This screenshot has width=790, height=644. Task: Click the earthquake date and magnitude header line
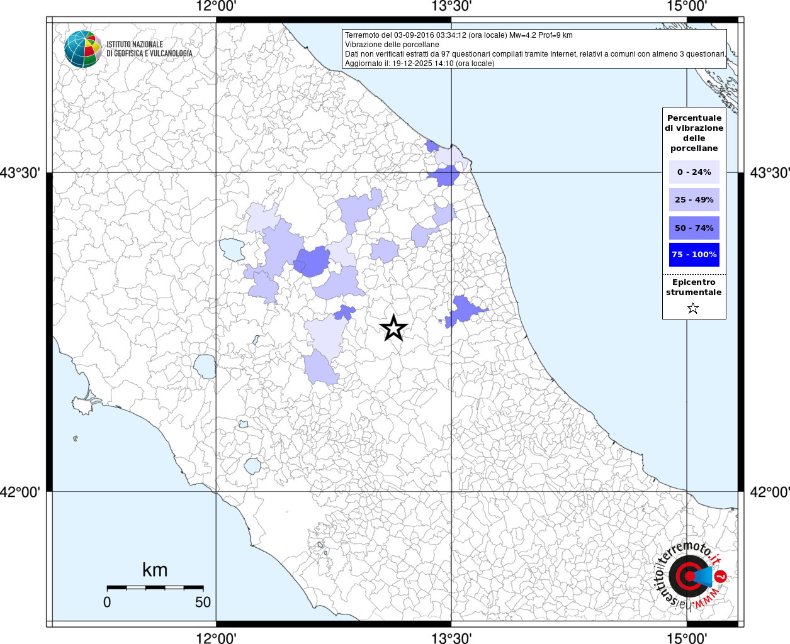[x=458, y=35]
